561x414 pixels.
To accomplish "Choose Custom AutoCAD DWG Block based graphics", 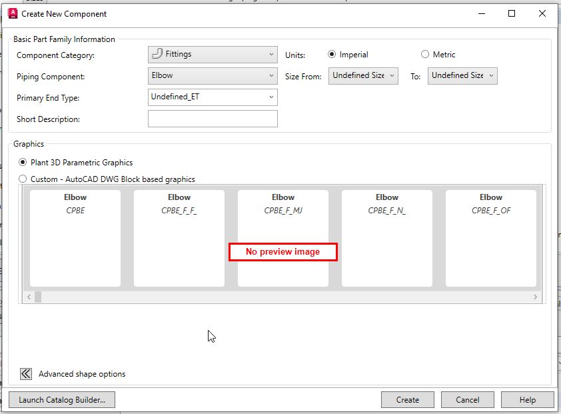I will [23, 179].
